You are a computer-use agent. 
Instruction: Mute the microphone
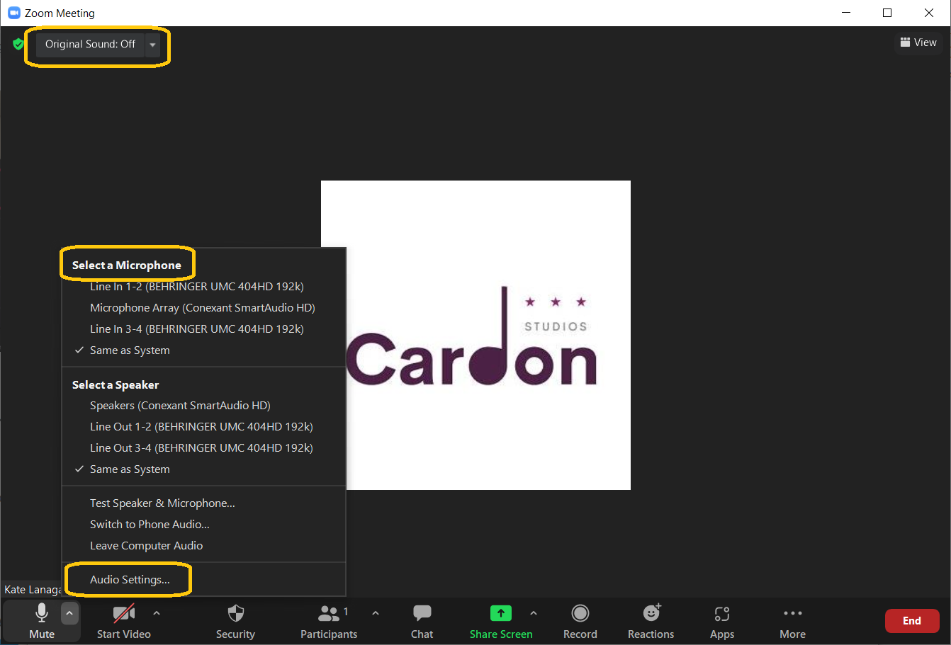click(42, 613)
